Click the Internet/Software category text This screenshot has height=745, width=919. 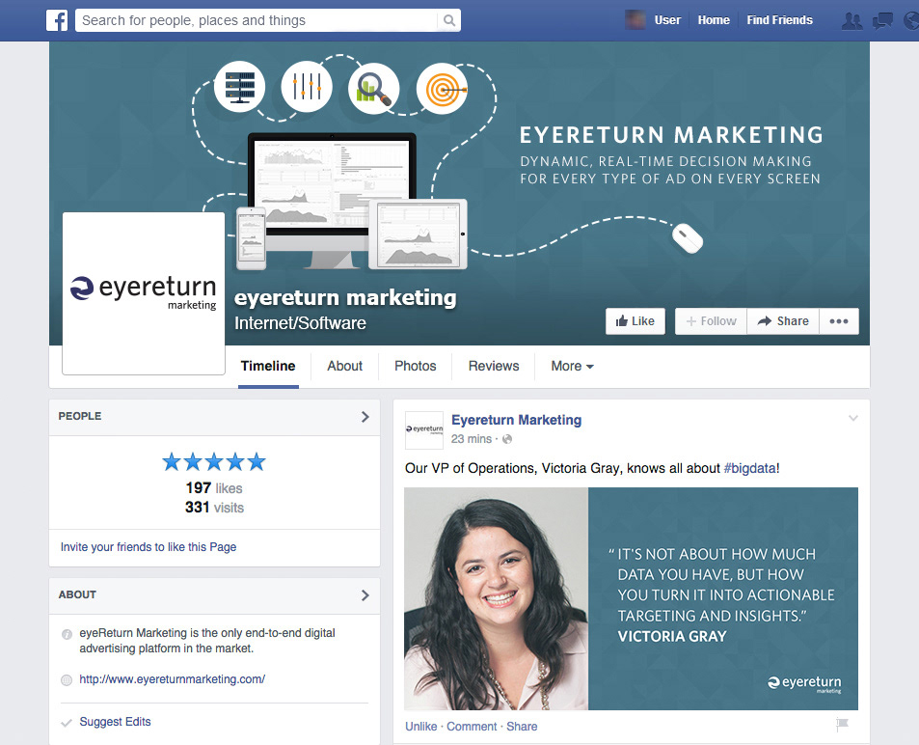tap(300, 323)
